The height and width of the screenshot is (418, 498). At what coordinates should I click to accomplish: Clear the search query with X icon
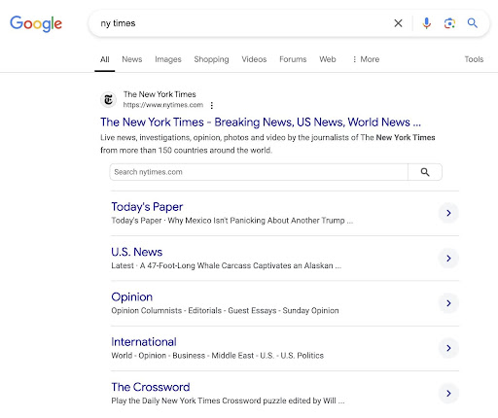(398, 23)
